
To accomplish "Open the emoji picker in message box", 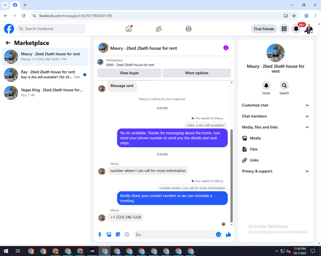I will 218,234.
